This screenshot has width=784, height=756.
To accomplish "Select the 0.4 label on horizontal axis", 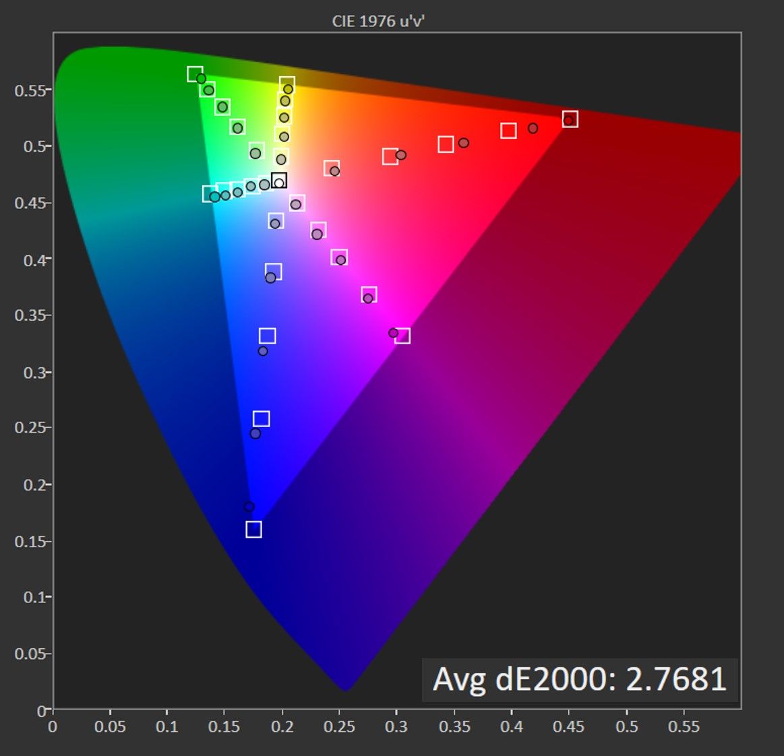I will tap(512, 726).
